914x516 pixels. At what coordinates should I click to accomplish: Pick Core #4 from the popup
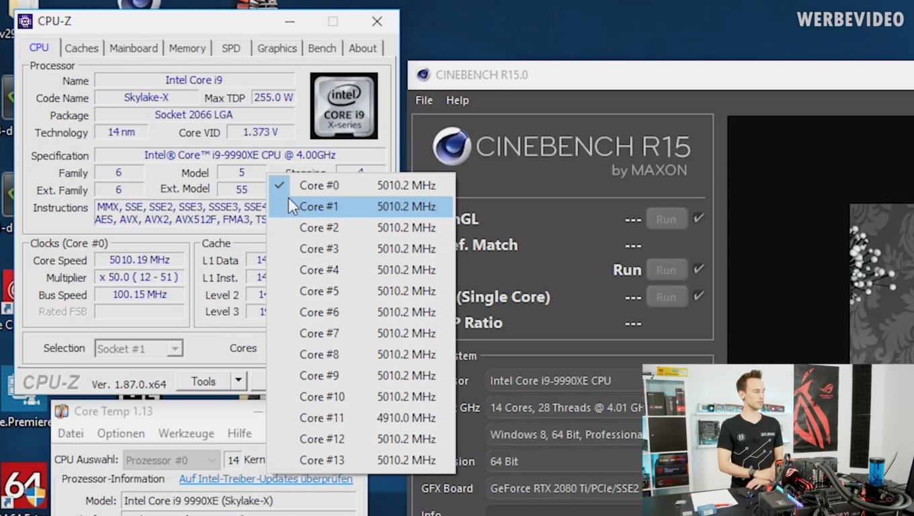click(x=361, y=270)
